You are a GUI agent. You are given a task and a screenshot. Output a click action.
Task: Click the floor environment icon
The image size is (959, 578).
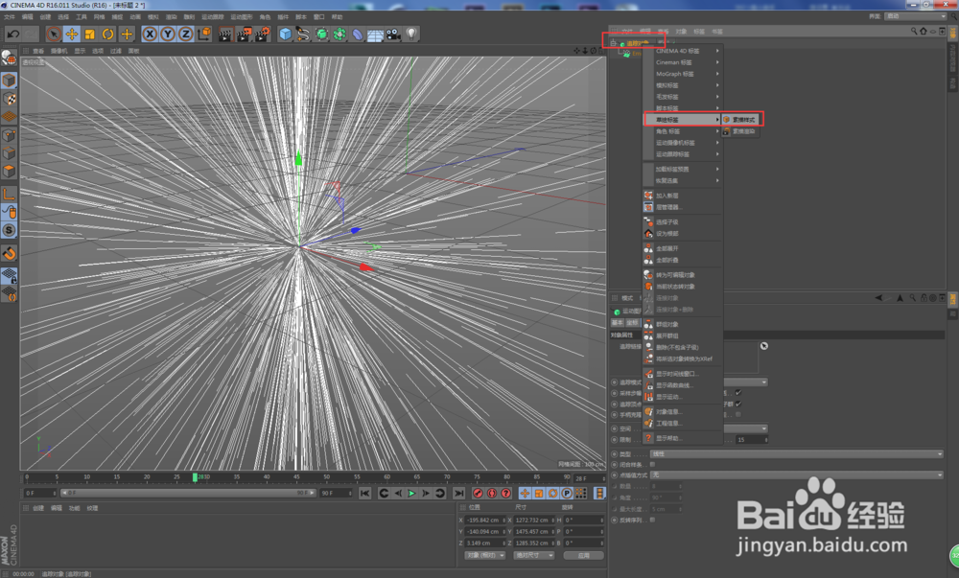(x=375, y=35)
